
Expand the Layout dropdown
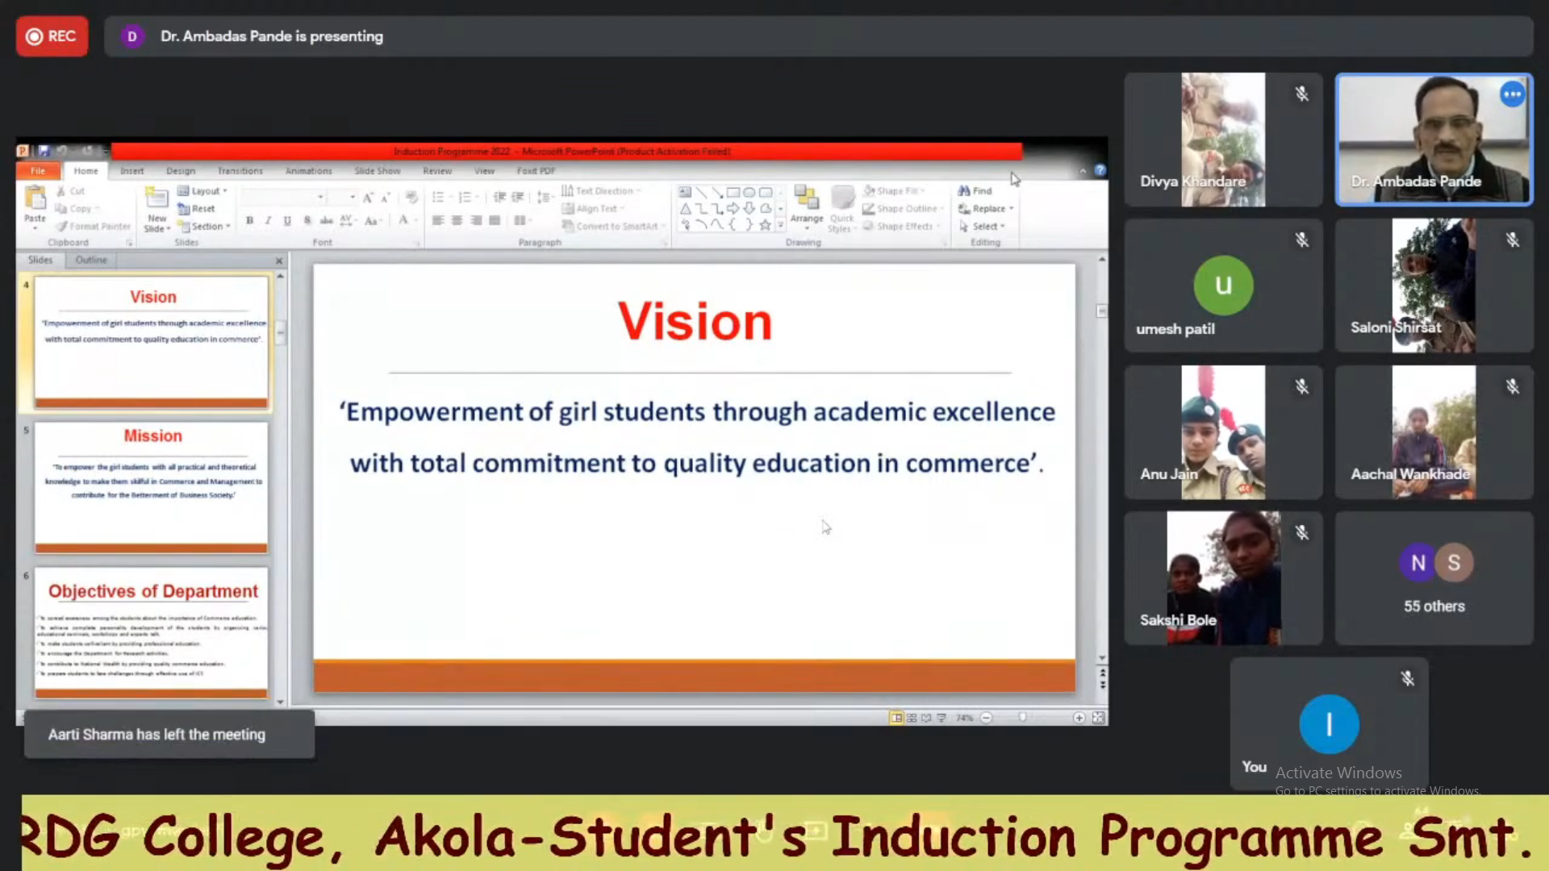point(224,191)
